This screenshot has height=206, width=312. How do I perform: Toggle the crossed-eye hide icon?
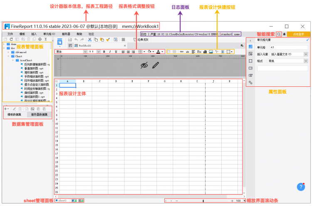(144, 65)
